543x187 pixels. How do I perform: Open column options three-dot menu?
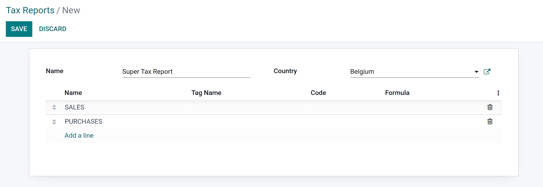498,93
